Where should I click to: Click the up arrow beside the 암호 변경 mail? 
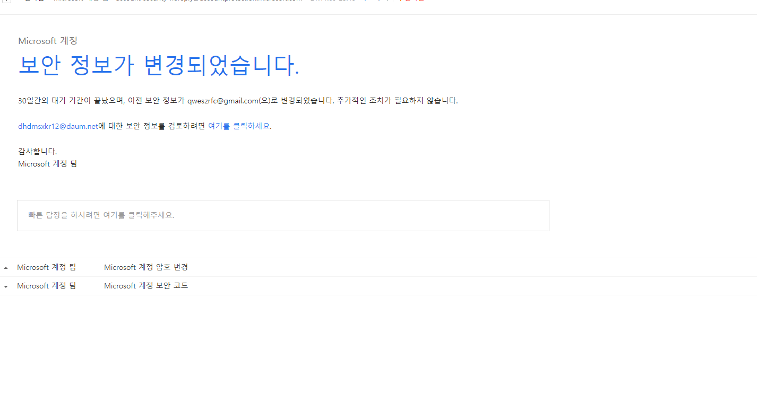(6, 268)
